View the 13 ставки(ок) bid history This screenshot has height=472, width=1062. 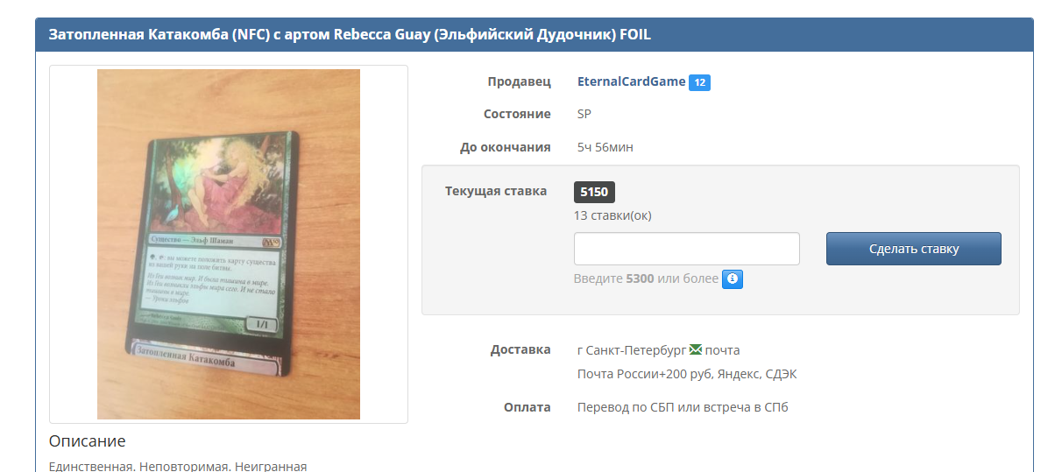tap(612, 215)
